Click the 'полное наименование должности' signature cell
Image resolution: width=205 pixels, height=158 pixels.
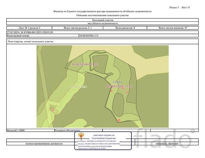[x=44, y=143]
